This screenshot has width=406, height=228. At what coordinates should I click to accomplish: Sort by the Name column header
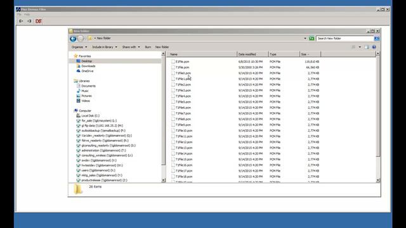pyautogui.click(x=202, y=54)
